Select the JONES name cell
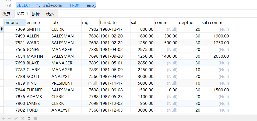 [x=38, y=49]
